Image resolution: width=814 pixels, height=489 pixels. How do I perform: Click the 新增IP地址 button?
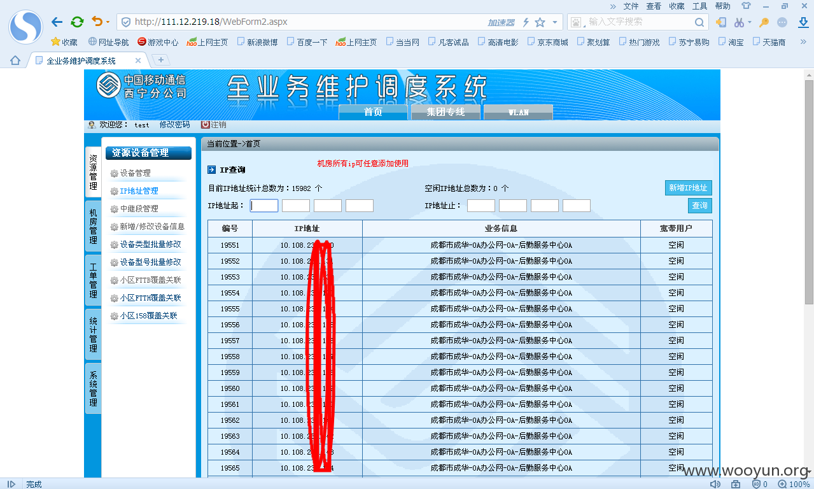(x=688, y=188)
